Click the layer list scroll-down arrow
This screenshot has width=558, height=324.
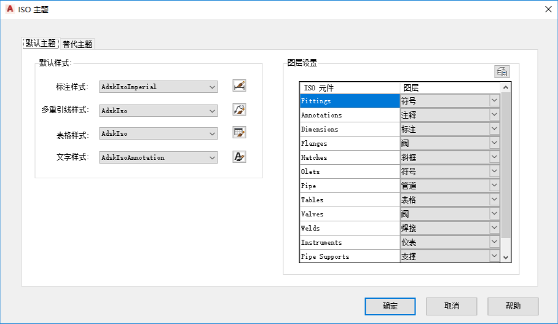tap(506, 257)
